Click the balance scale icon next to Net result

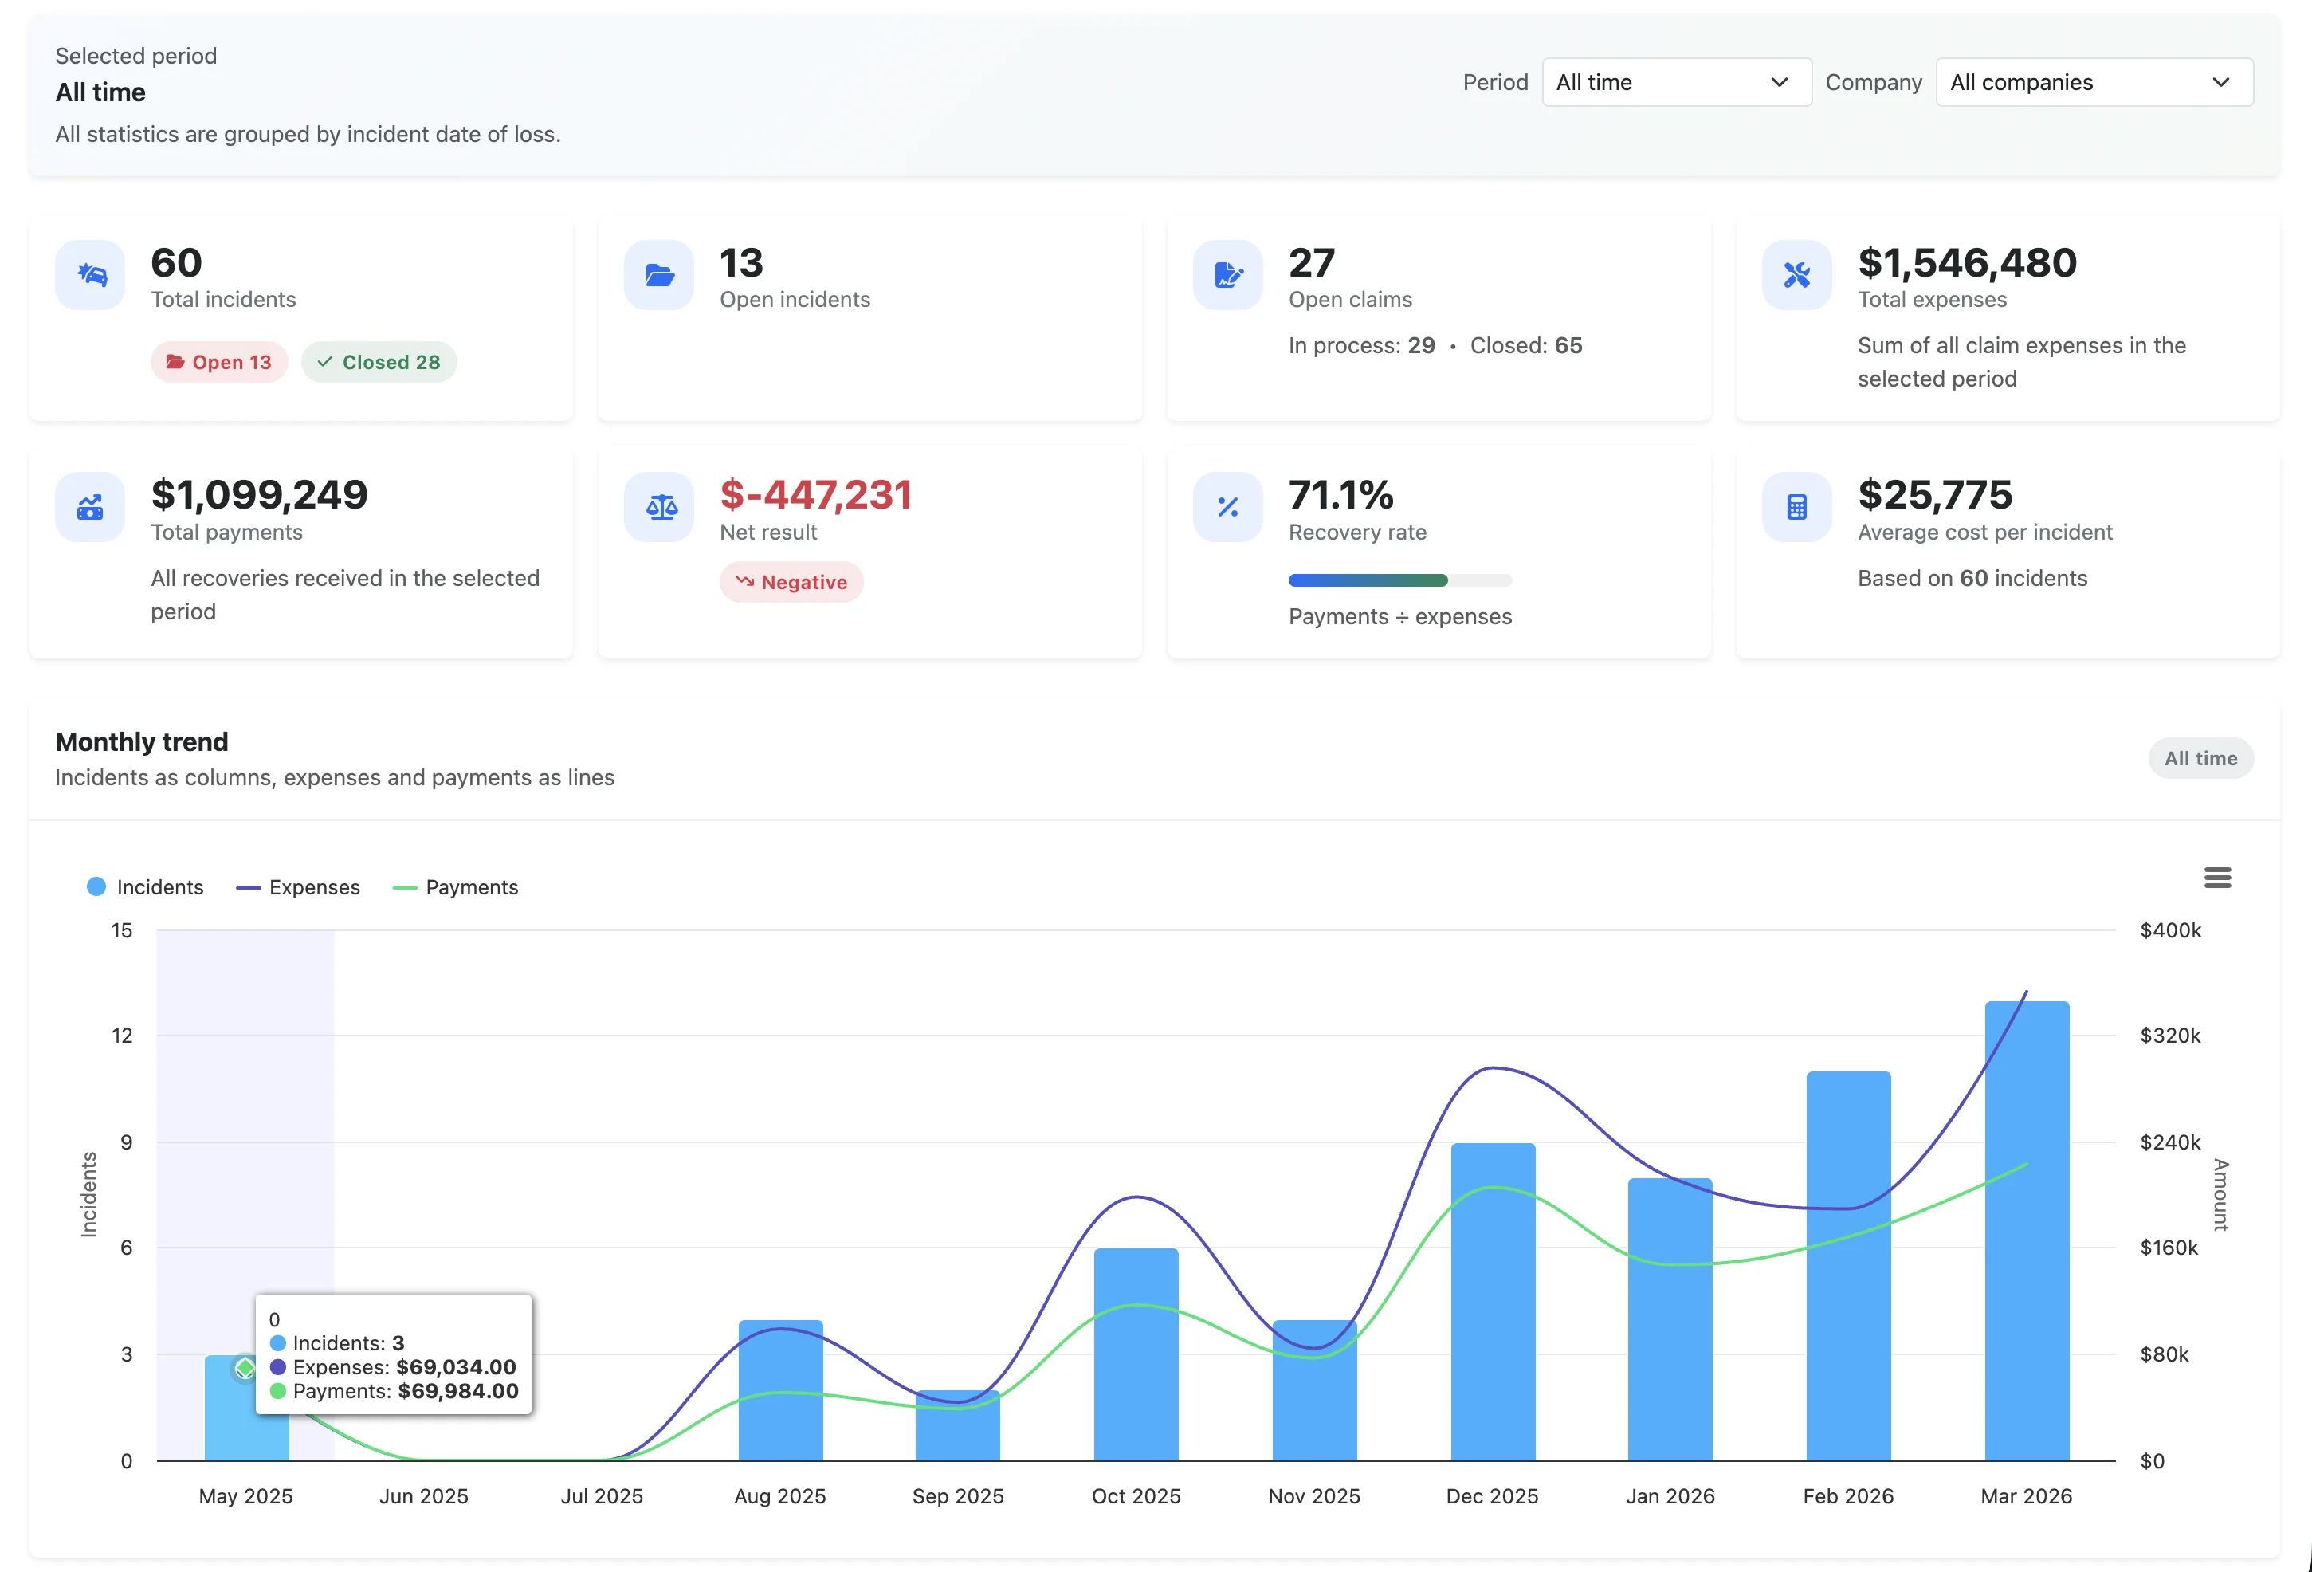(657, 508)
